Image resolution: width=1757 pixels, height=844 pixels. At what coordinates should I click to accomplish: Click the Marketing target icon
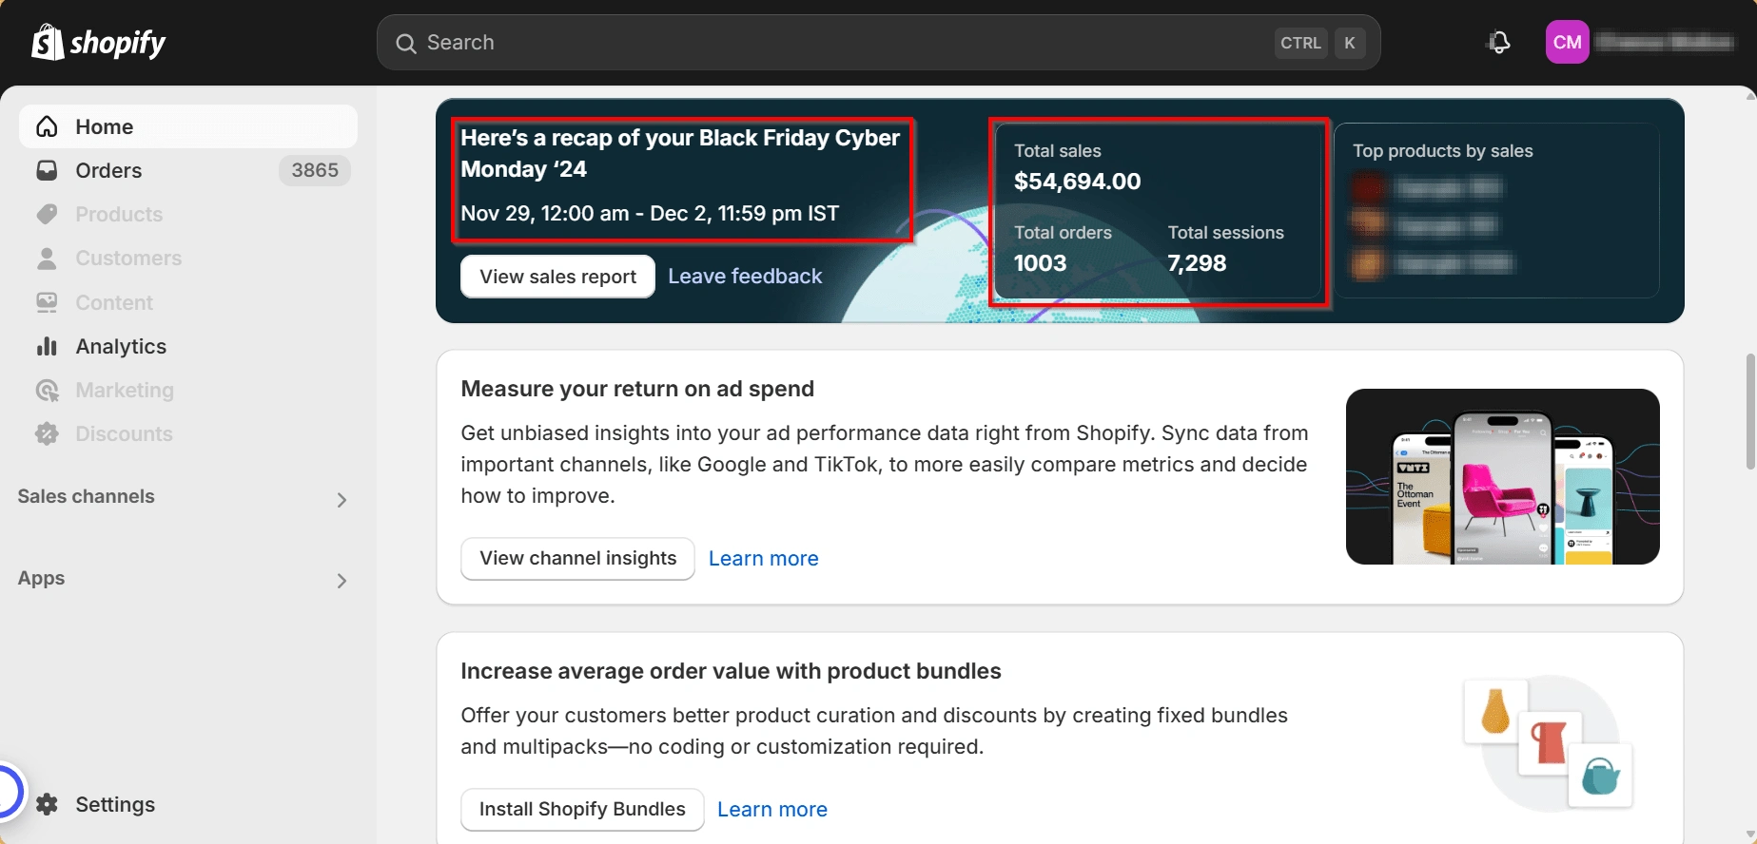click(47, 391)
